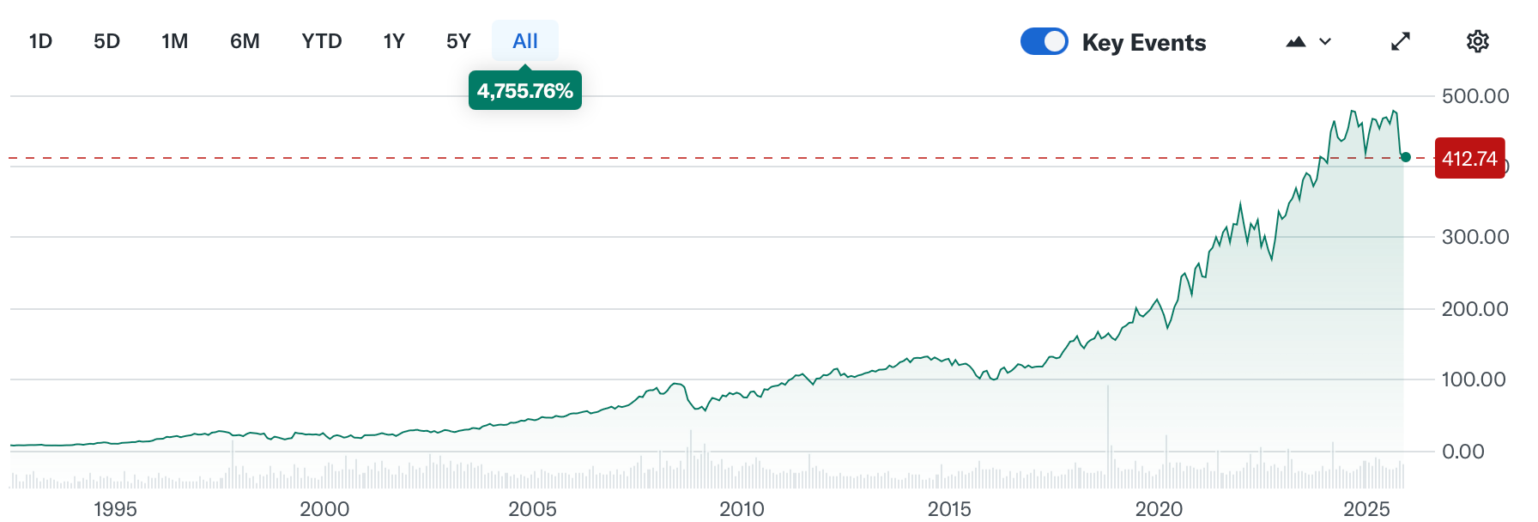The width and height of the screenshot is (1538, 522).
Task: Switch to the 1D time range
Action: [40, 40]
